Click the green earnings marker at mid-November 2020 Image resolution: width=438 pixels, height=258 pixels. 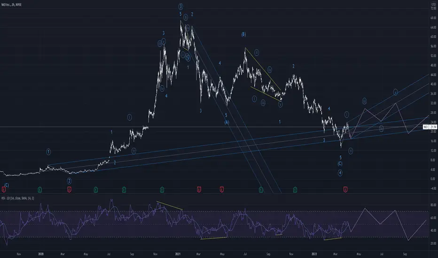[x=162, y=190]
